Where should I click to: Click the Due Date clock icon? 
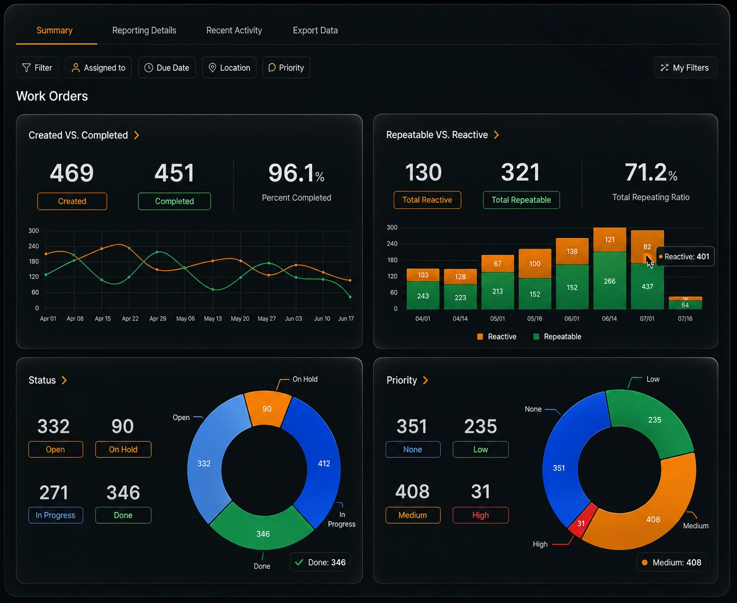(x=149, y=67)
